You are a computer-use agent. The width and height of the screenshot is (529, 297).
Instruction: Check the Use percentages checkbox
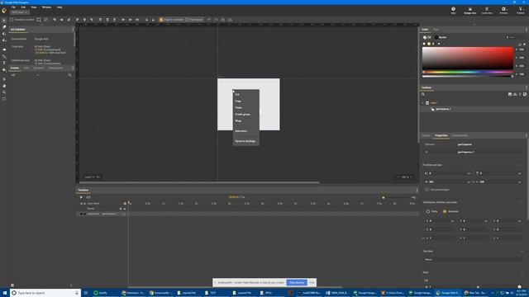427,190
